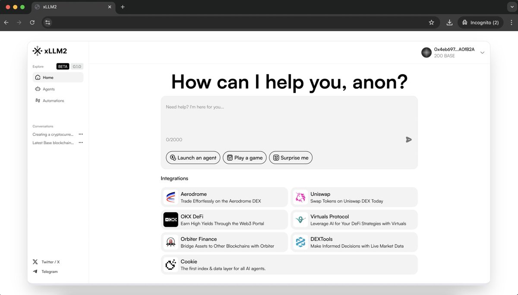Screen dimensions: 518x295
Task: Open the Orbiter Finance integration card
Action: (224, 242)
